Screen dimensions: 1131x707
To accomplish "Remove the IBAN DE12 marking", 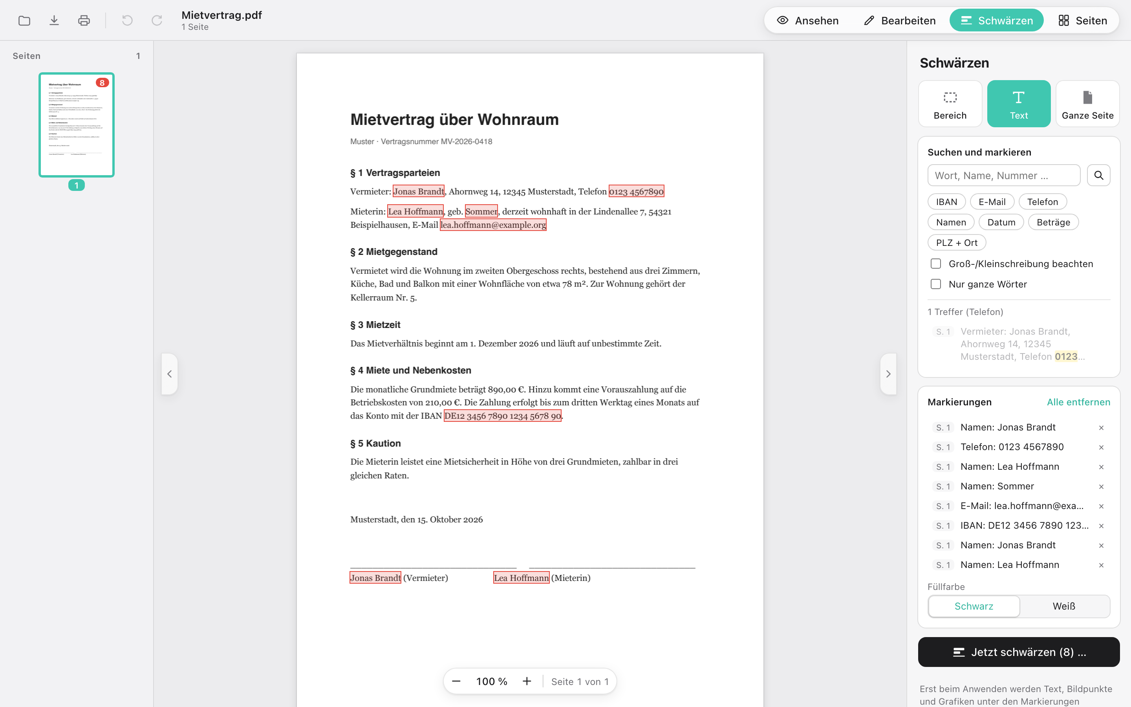I will pos(1101,526).
